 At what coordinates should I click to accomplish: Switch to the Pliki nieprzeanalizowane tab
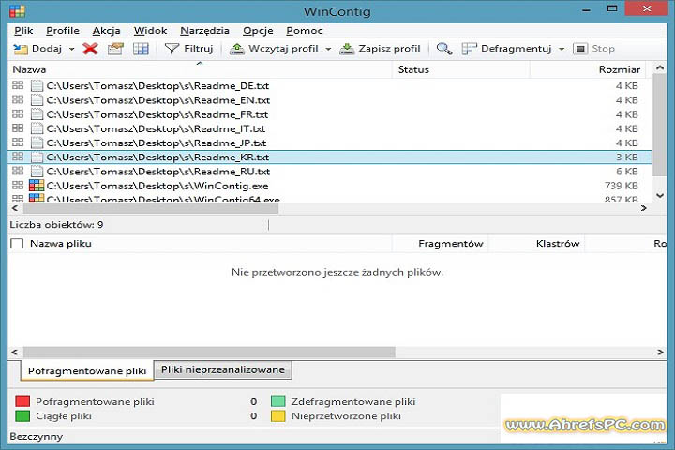pos(223,370)
